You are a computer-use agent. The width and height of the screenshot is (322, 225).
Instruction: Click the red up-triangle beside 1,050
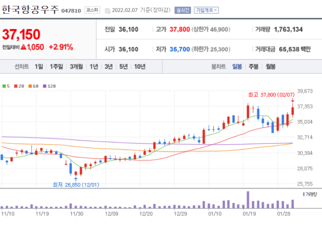(x=23, y=47)
